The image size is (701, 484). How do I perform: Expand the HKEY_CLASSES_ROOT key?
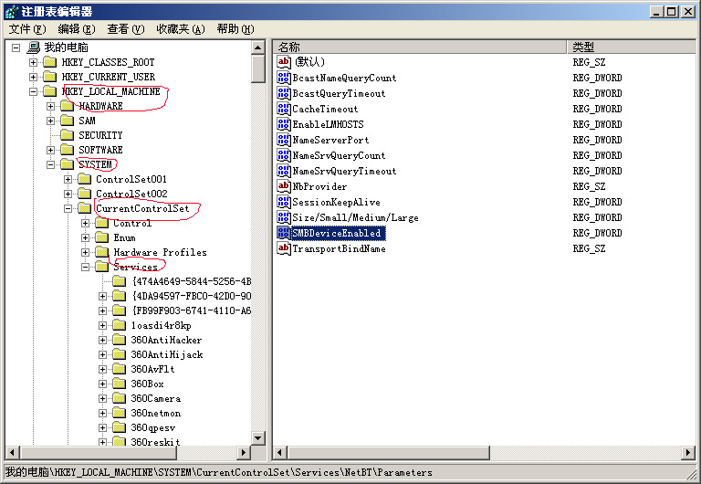click(x=33, y=62)
